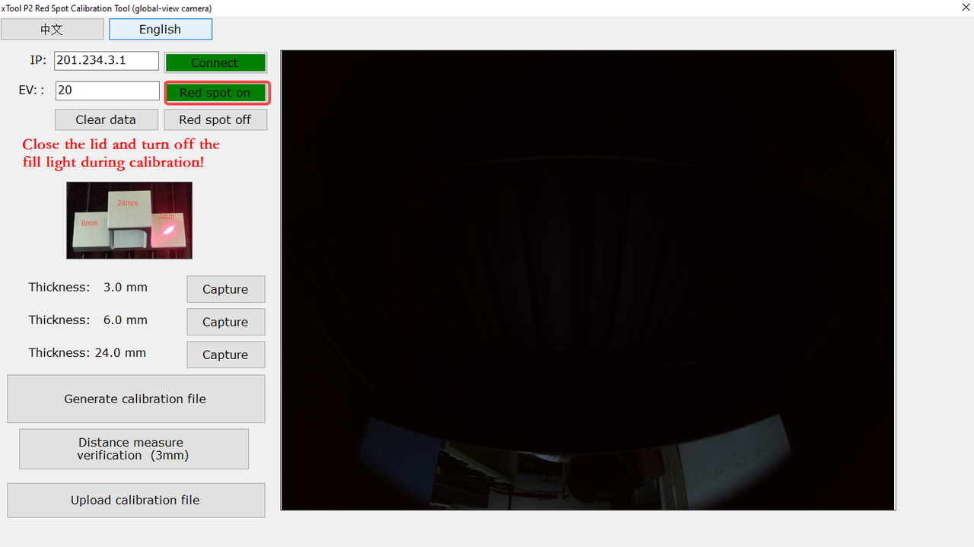Click the Thickness 24.0 mm label
Image resolution: width=974 pixels, height=547 pixels.
coord(88,353)
